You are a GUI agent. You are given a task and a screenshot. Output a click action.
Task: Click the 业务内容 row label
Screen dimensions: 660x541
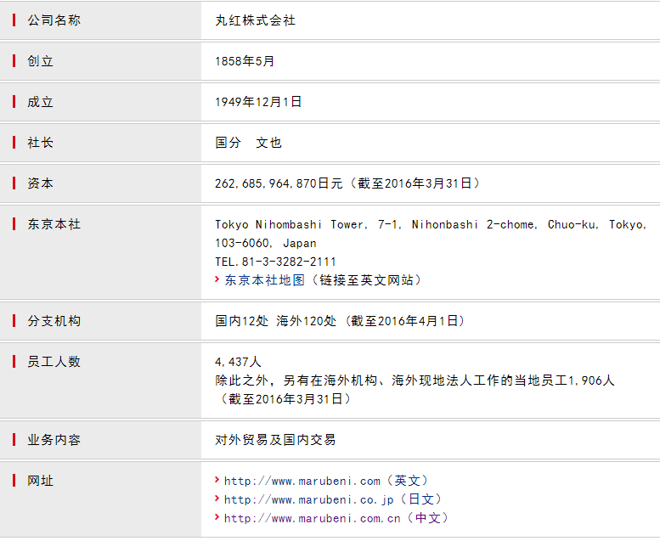point(54,440)
